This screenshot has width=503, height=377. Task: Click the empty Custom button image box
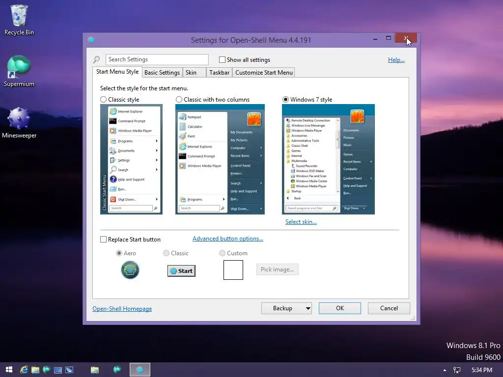233,270
